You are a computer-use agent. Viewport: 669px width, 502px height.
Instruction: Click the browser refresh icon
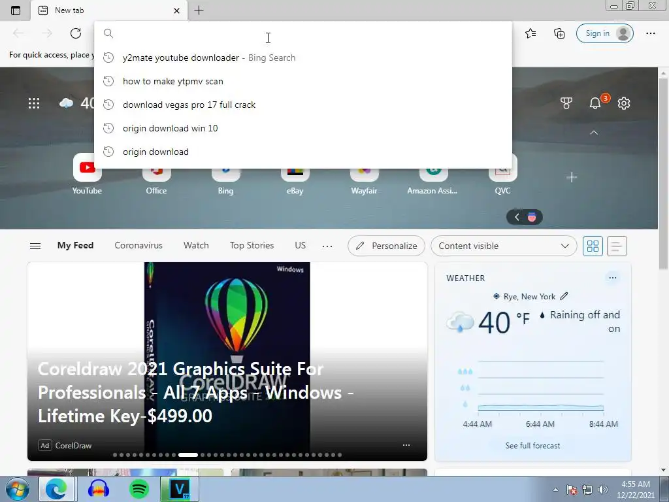coord(76,33)
